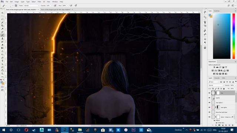237x133 pixels.
Task: Add a layer style (fx)
Action: click(x=216, y=125)
